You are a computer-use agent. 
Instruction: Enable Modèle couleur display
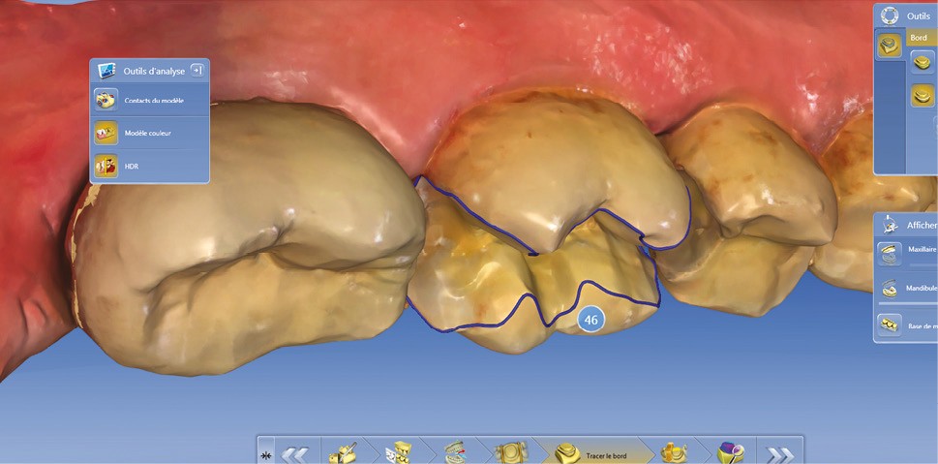click(x=149, y=133)
